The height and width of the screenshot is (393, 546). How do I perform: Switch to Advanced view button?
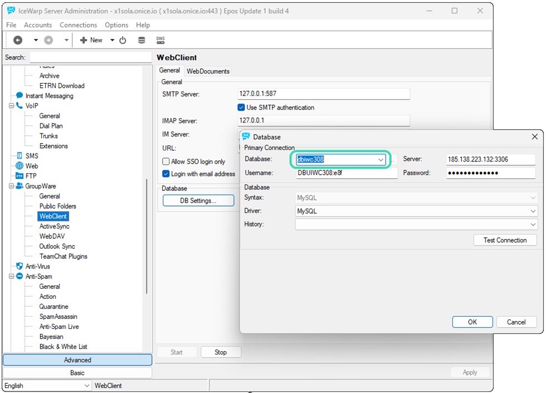pos(77,360)
